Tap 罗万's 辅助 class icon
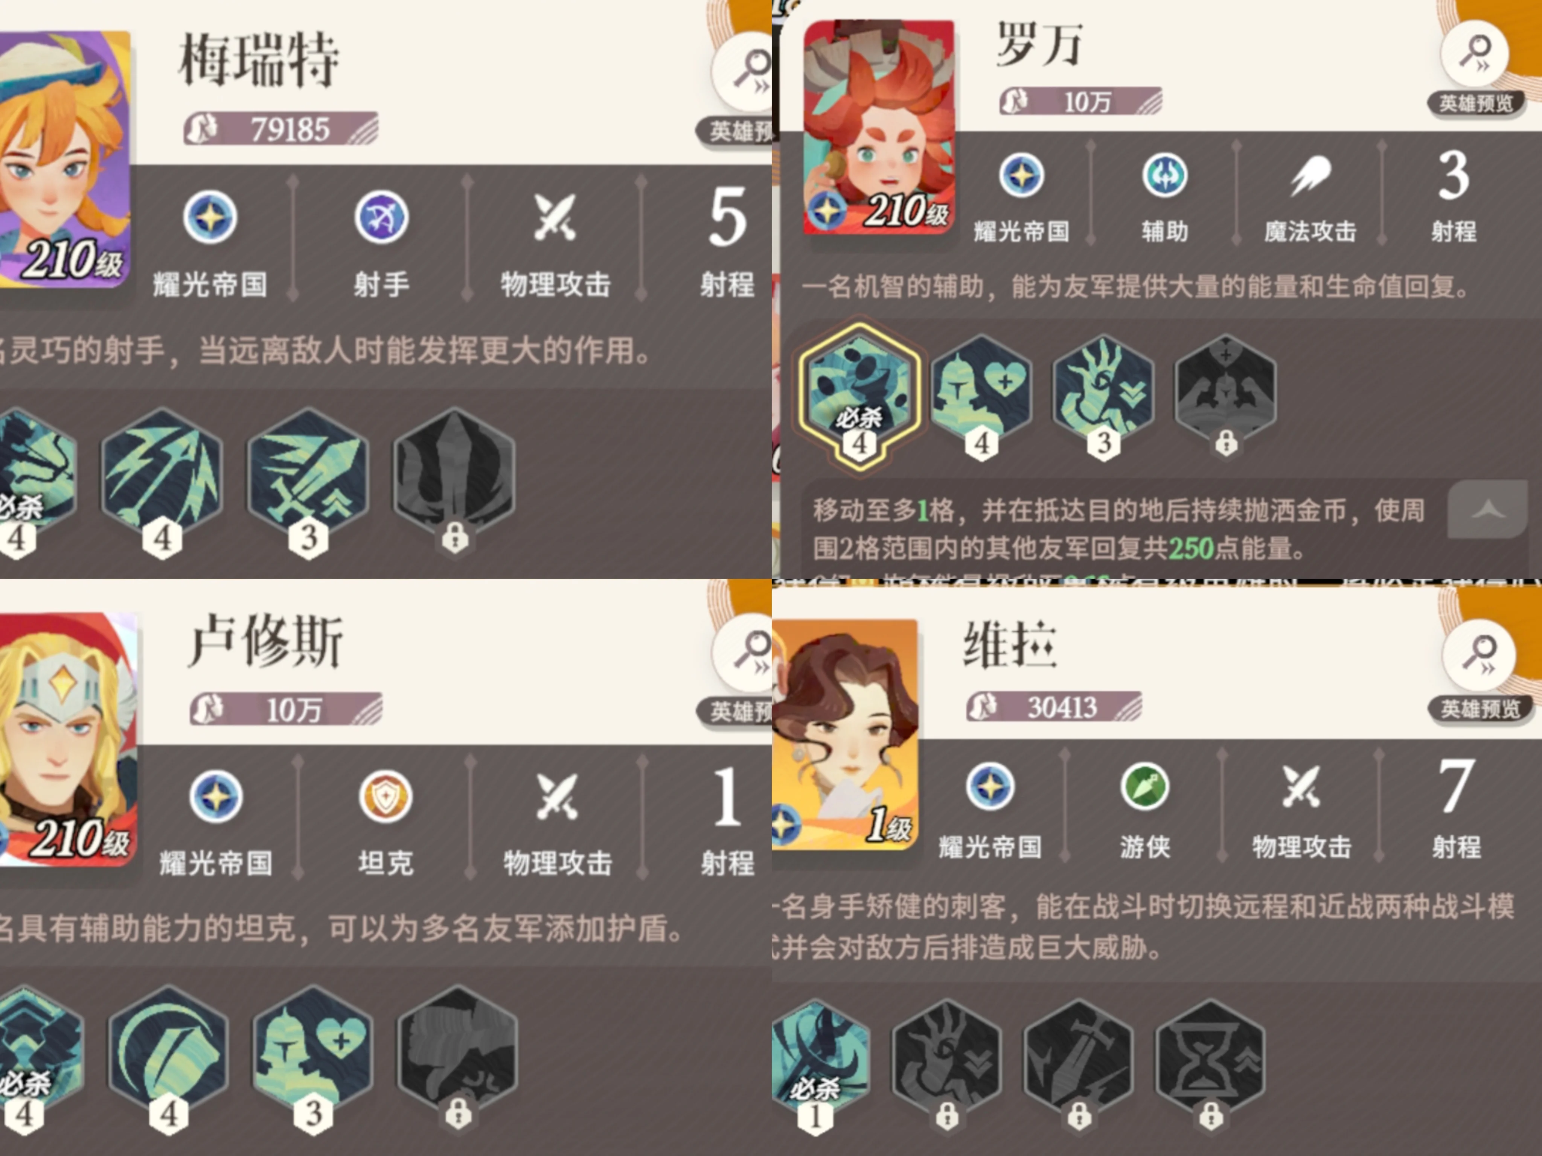 tap(1164, 175)
